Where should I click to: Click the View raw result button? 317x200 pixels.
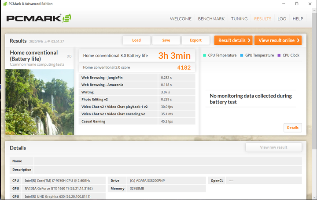pyautogui.click(x=273, y=147)
